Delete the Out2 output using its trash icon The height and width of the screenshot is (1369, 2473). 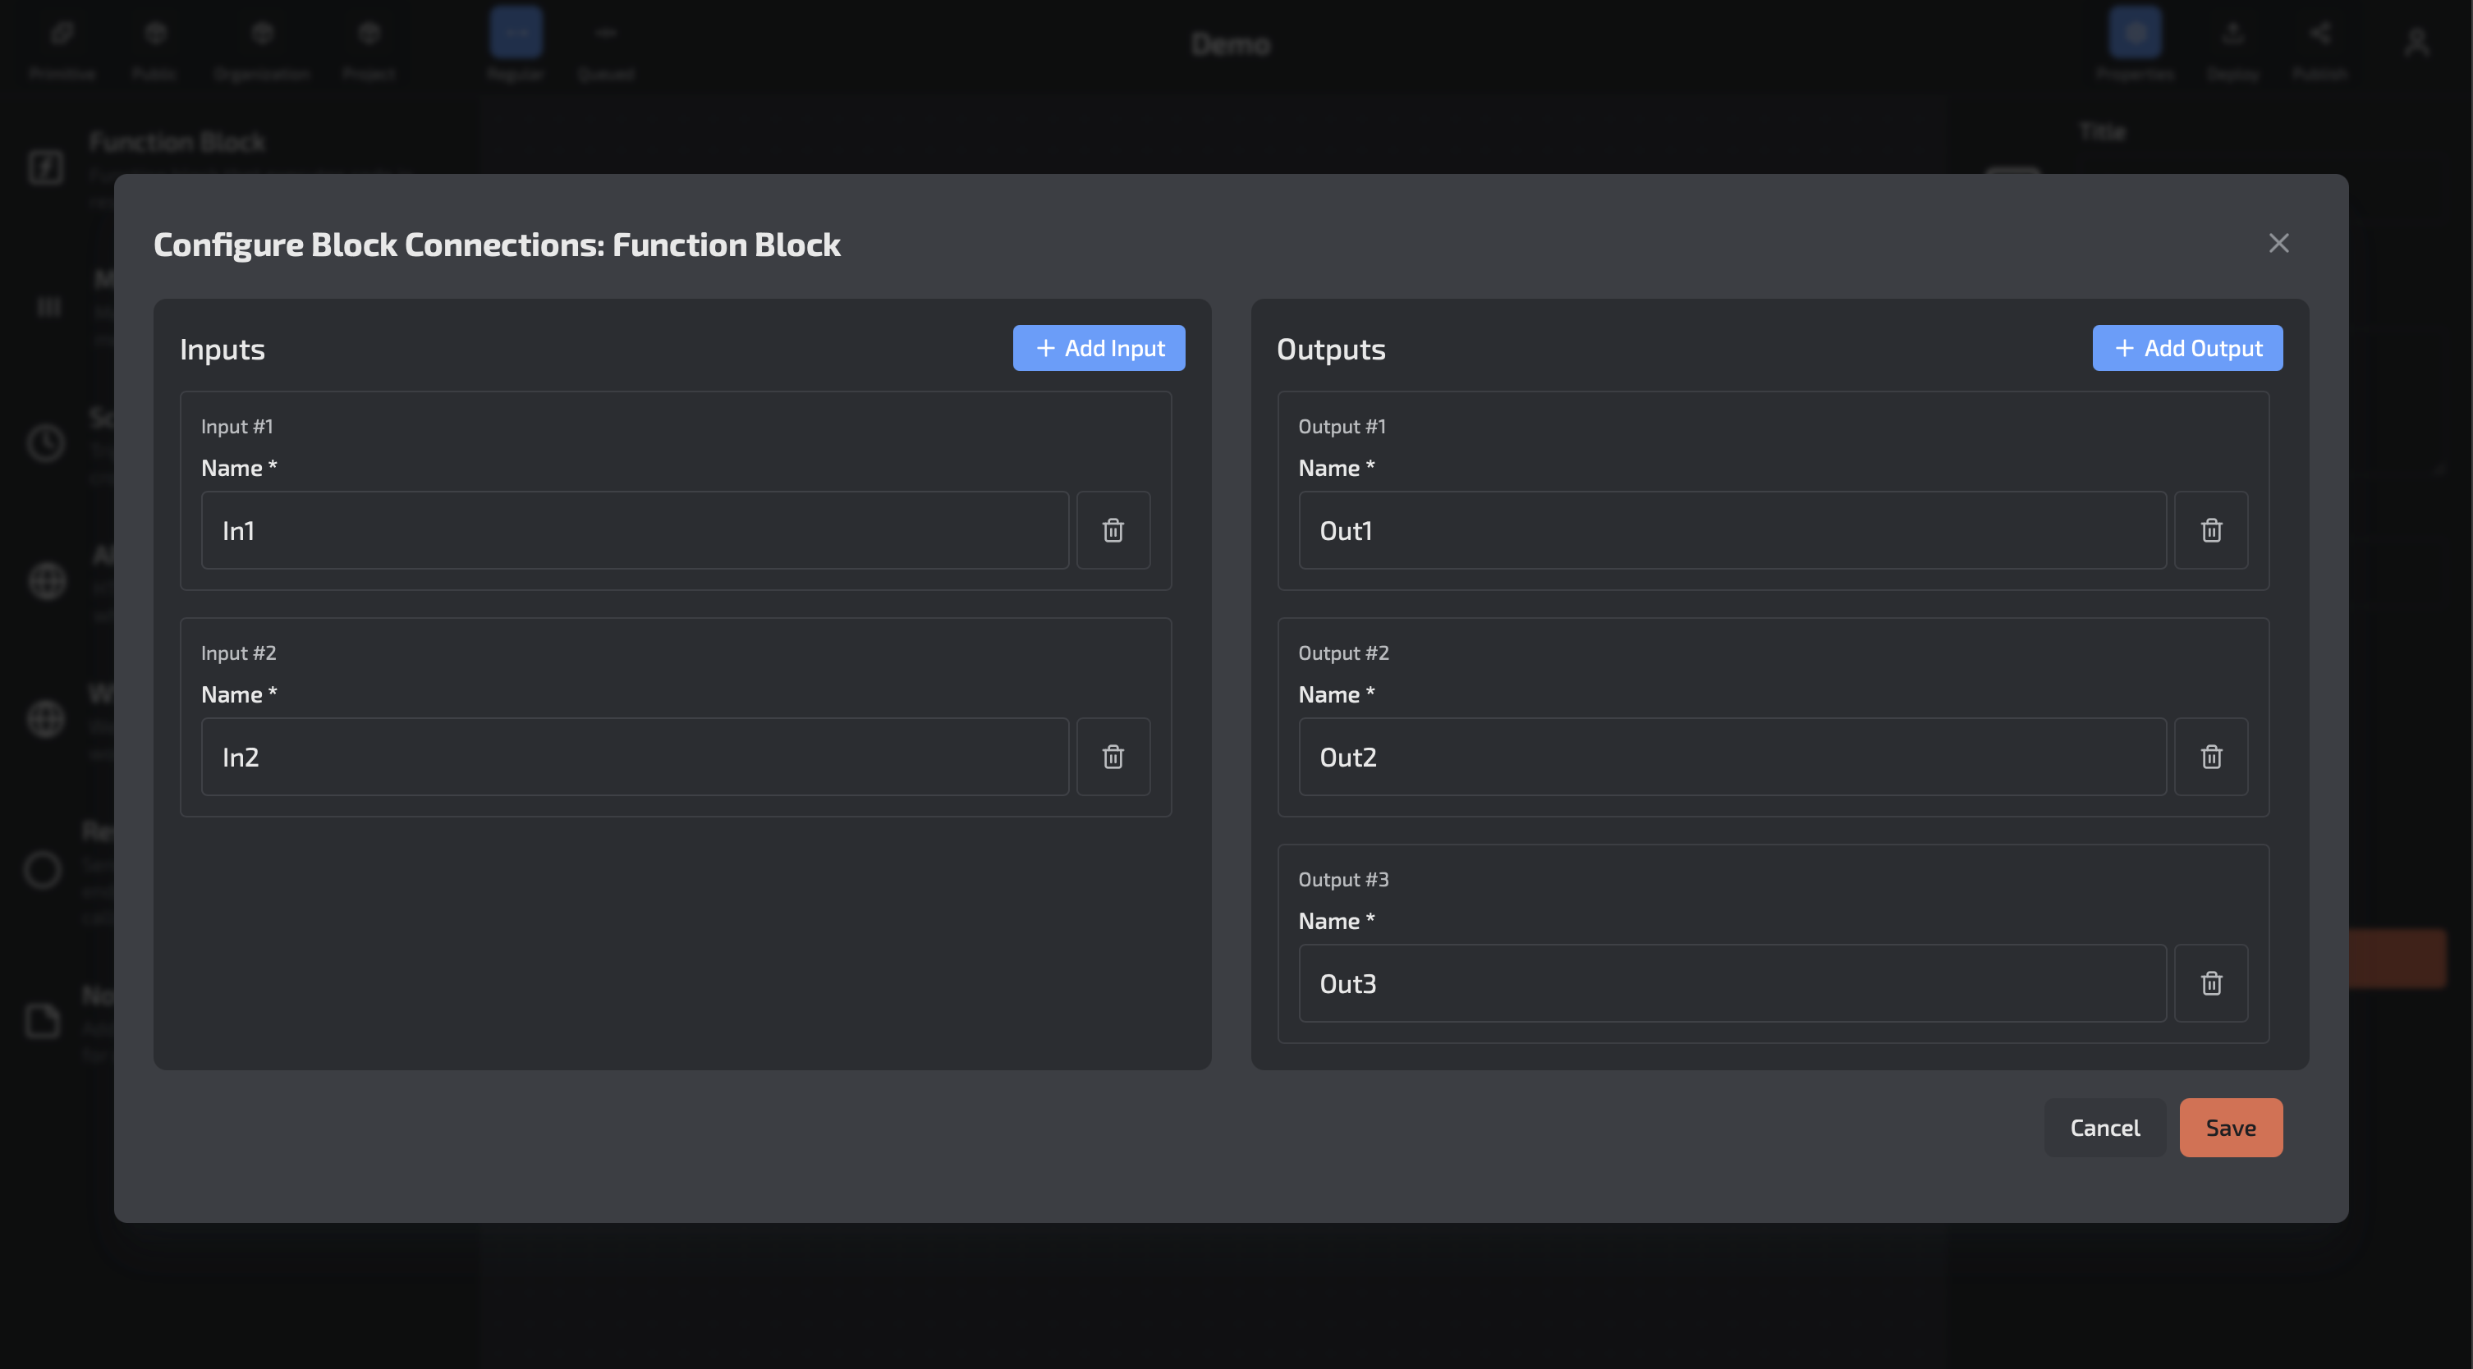2211,757
